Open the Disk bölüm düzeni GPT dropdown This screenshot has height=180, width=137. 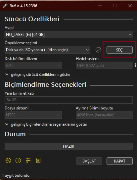[33, 66]
